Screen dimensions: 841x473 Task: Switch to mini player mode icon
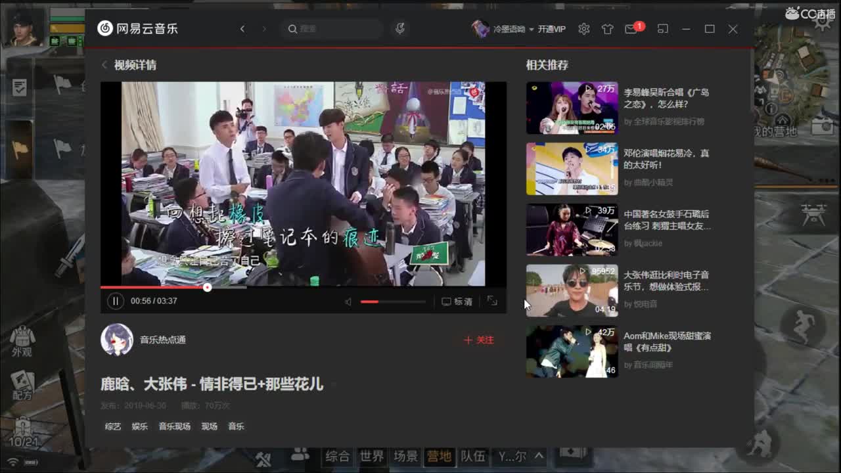point(663,29)
